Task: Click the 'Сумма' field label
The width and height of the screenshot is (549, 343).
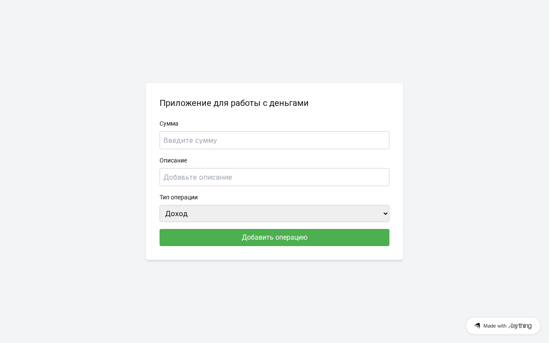Action: coord(169,123)
